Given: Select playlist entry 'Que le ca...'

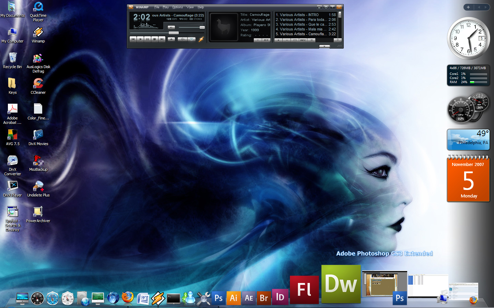Looking at the screenshot, I should [306, 24].
